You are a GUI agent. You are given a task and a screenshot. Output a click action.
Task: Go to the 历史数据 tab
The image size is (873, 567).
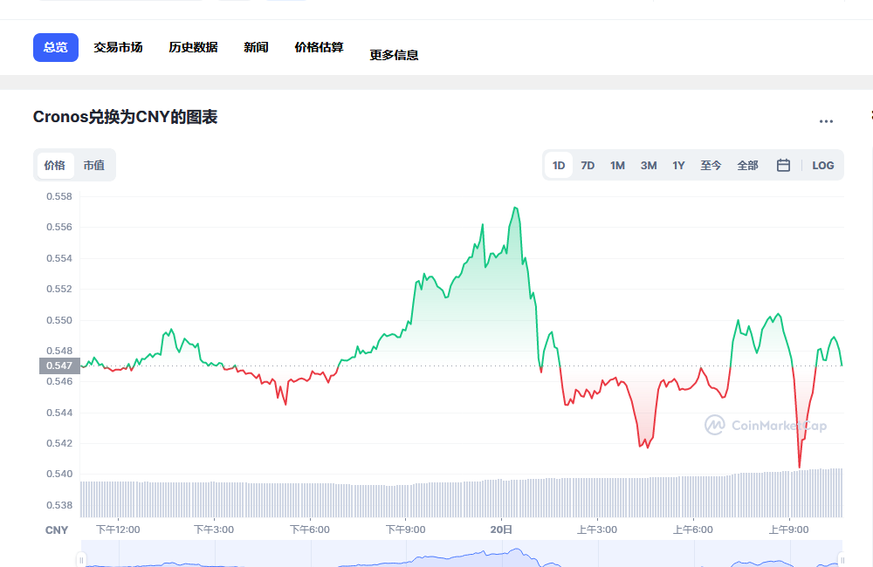pos(193,47)
